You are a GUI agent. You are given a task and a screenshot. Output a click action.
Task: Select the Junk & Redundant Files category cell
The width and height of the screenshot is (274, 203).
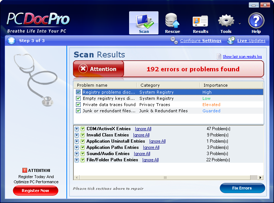(x=163, y=111)
